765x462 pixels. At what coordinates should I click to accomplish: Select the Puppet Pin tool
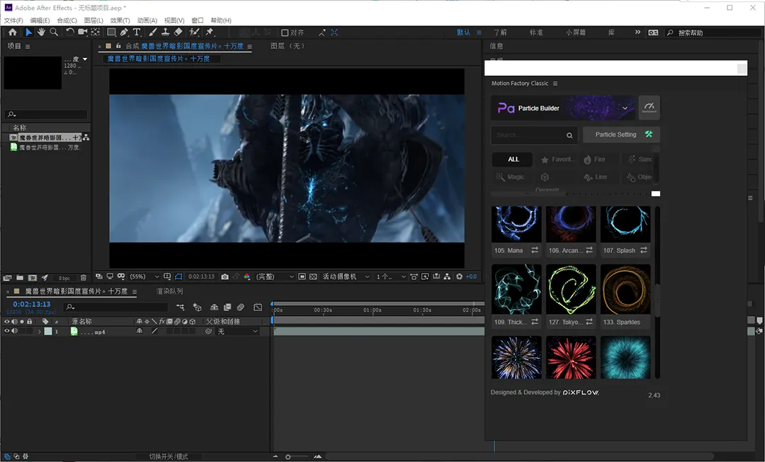pyautogui.click(x=209, y=33)
